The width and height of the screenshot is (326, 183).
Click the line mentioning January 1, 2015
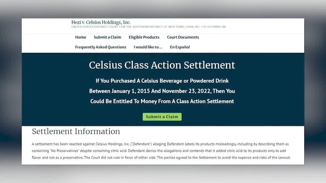coord(162,91)
